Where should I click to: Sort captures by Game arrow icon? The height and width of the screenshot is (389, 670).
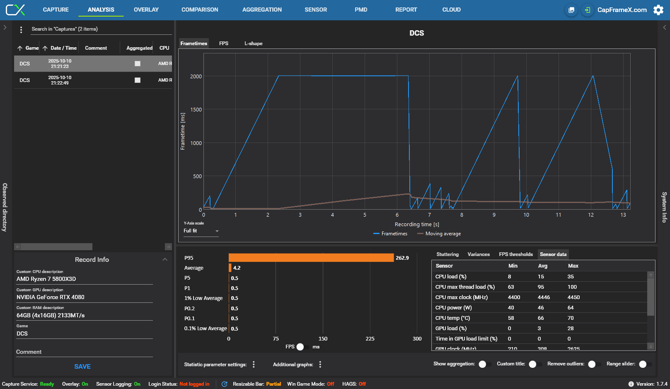pos(19,48)
